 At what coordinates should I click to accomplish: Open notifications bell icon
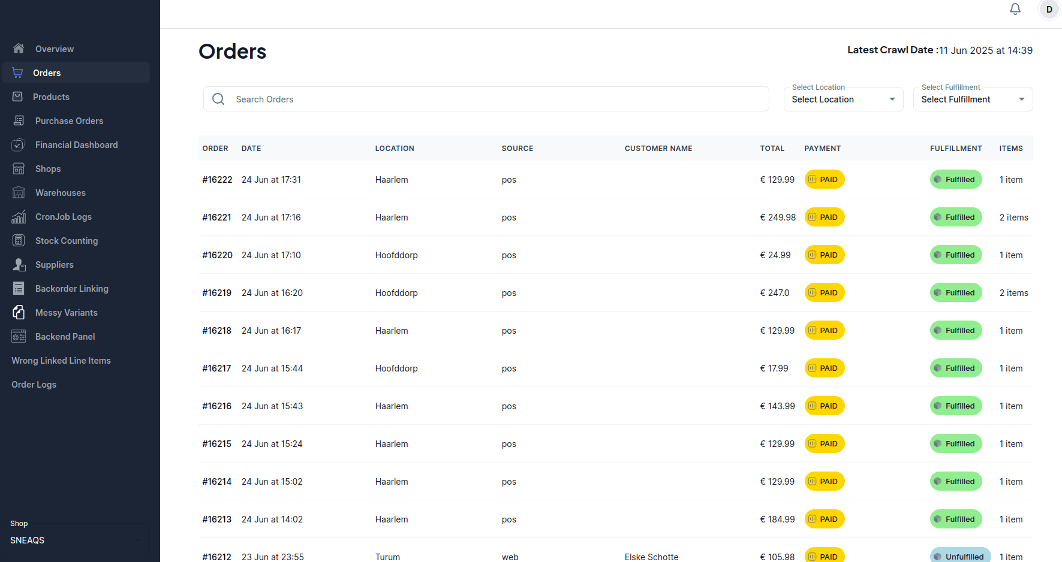(1015, 9)
